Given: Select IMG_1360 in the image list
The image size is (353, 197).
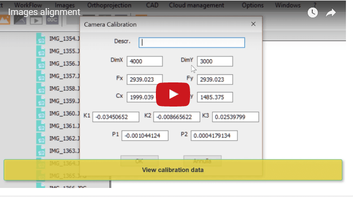Looking at the screenshot, I should coord(58,114).
